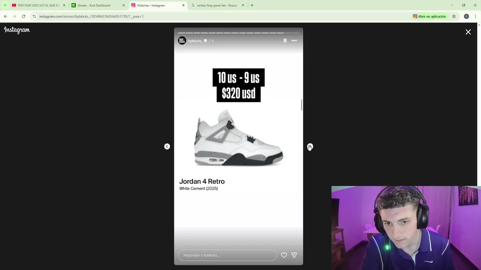Viewport: 481px width, 270px height.
Task: Close the corteiz Google search tab
Action: pyautogui.click(x=243, y=5)
